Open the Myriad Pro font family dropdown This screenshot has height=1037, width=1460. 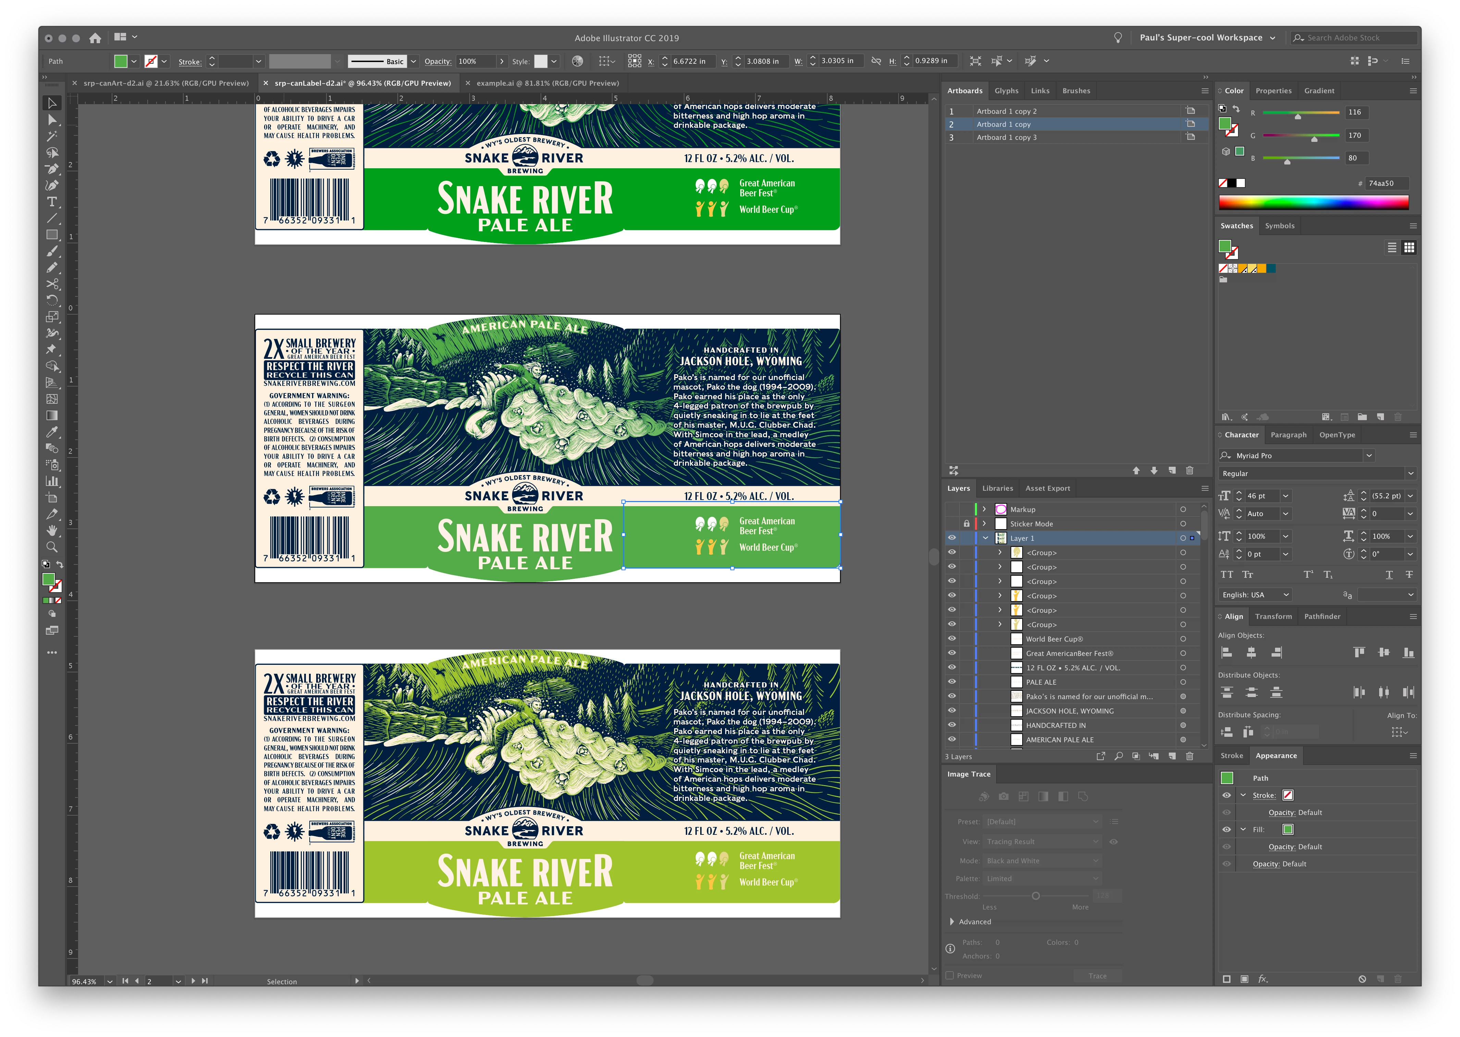[1369, 456]
